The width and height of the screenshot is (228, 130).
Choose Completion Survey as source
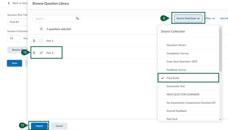pyautogui.click(x=178, y=53)
